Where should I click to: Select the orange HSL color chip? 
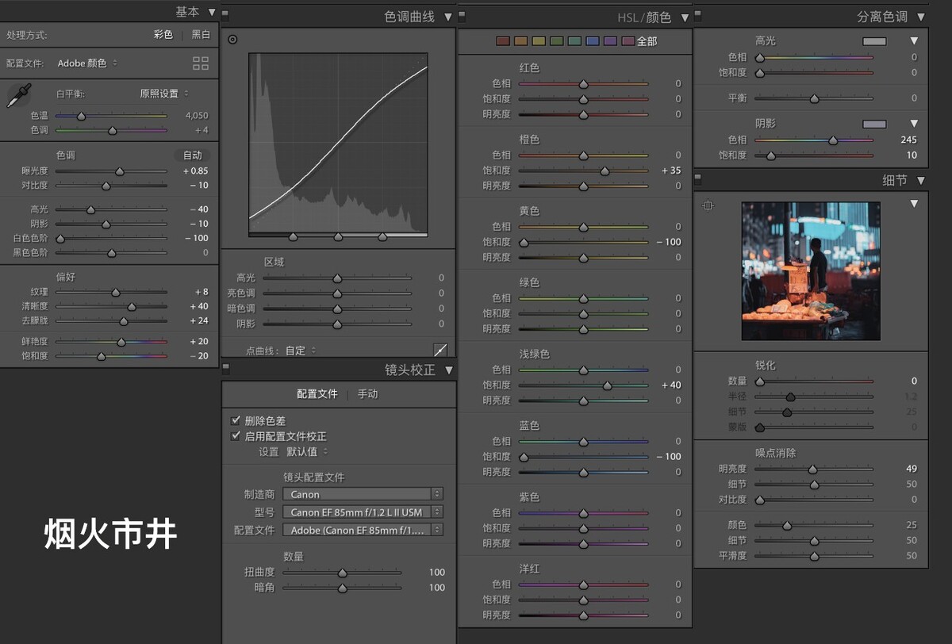click(x=521, y=41)
